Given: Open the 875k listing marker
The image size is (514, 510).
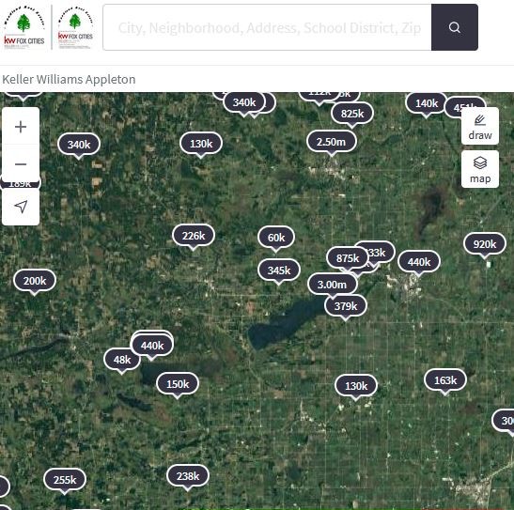Looking at the screenshot, I should [348, 258].
